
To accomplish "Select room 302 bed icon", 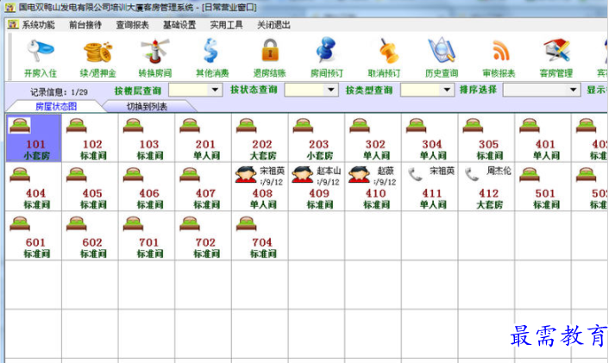I will [x=360, y=126].
